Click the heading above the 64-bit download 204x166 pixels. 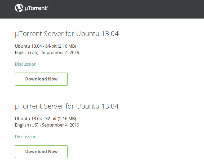coord(66,34)
